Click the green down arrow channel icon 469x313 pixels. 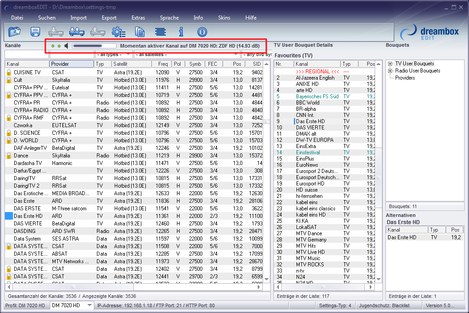click(53, 46)
